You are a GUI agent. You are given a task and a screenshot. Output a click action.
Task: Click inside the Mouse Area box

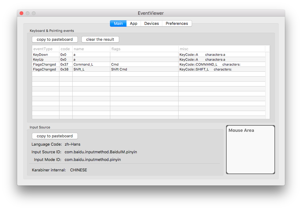coord(250,152)
